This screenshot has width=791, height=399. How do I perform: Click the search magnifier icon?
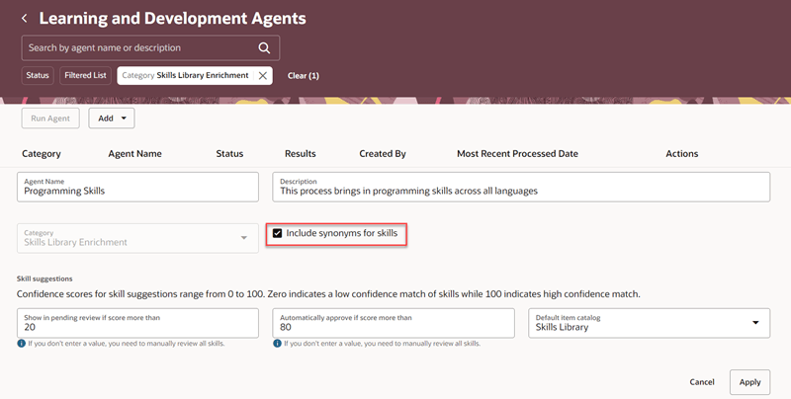(x=264, y=47)
